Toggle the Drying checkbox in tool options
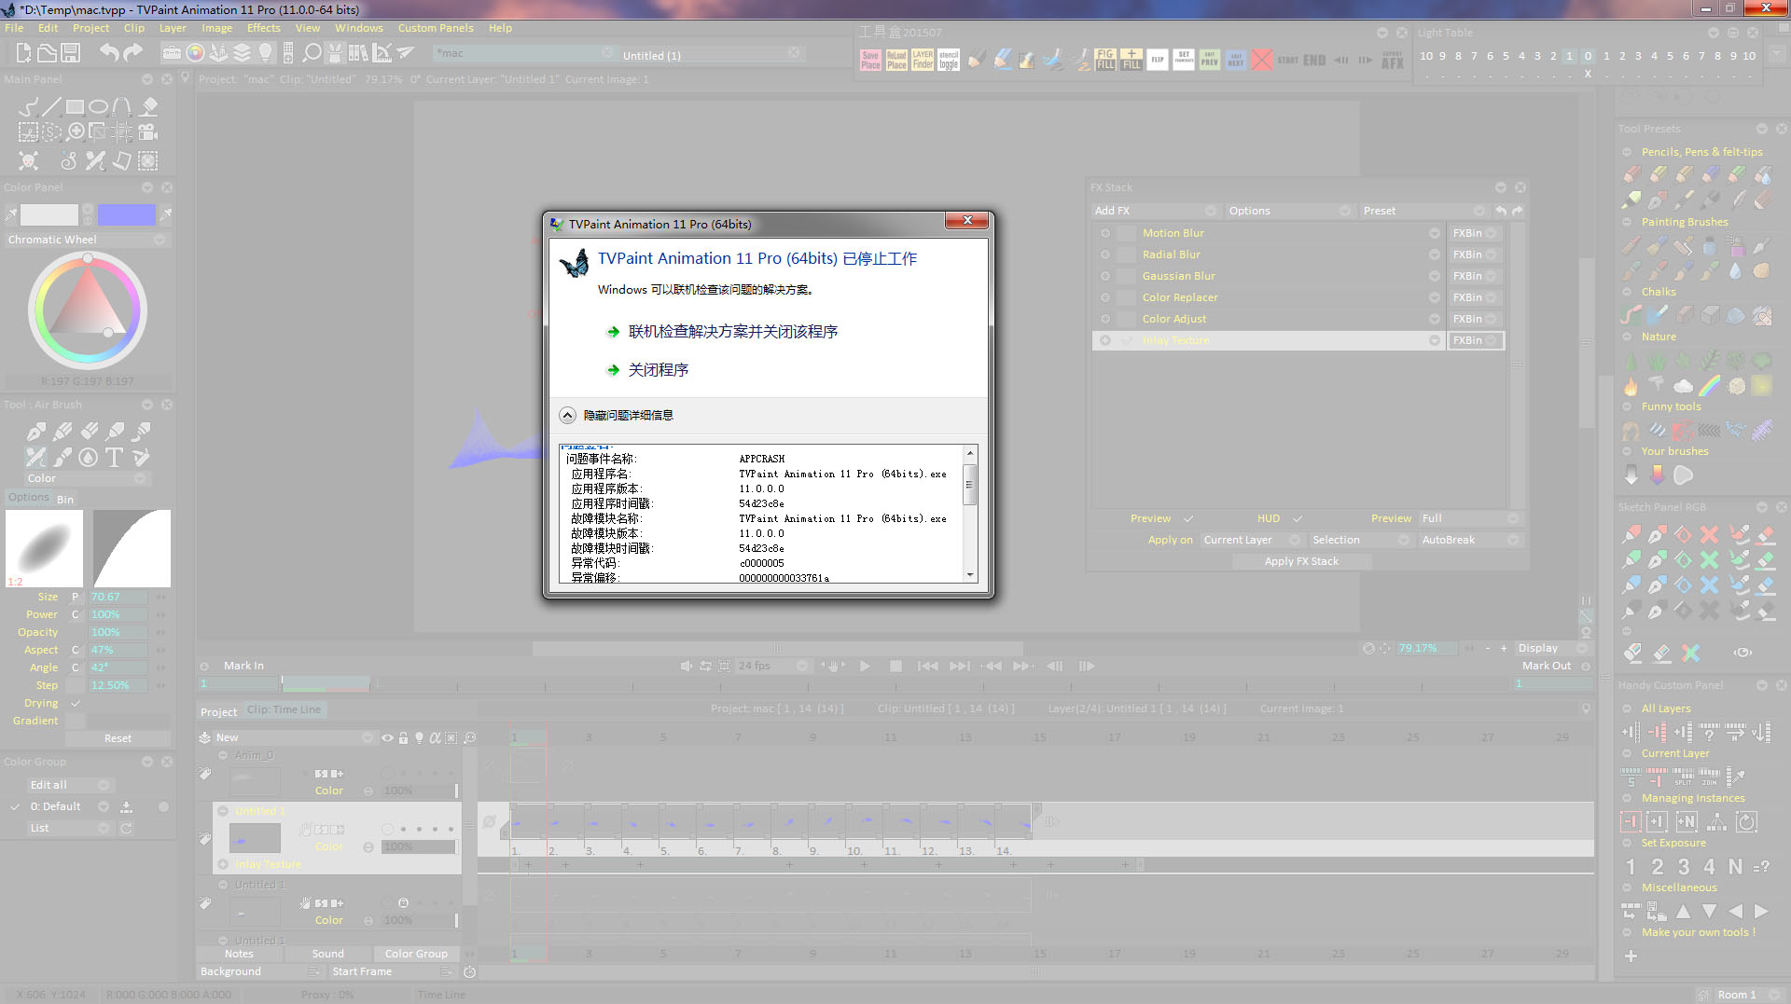This screenshot has width=1791, height=1004. pyautogui.click(x=76, y=703)
